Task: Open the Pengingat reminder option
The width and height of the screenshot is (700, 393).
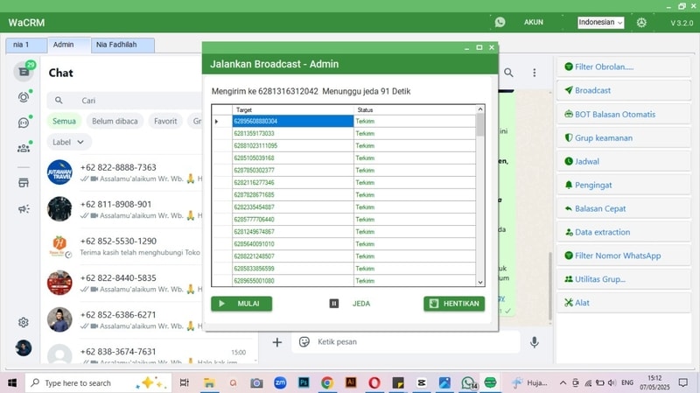Action: (624, 185)
